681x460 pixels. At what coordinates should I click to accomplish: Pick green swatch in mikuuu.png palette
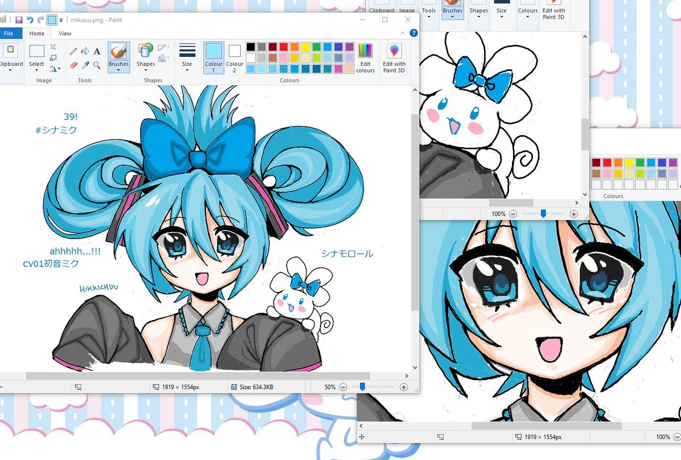(x=316, y=47)
